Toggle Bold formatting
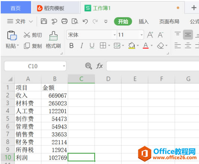The image size is (199, 164). click(71, 45)
